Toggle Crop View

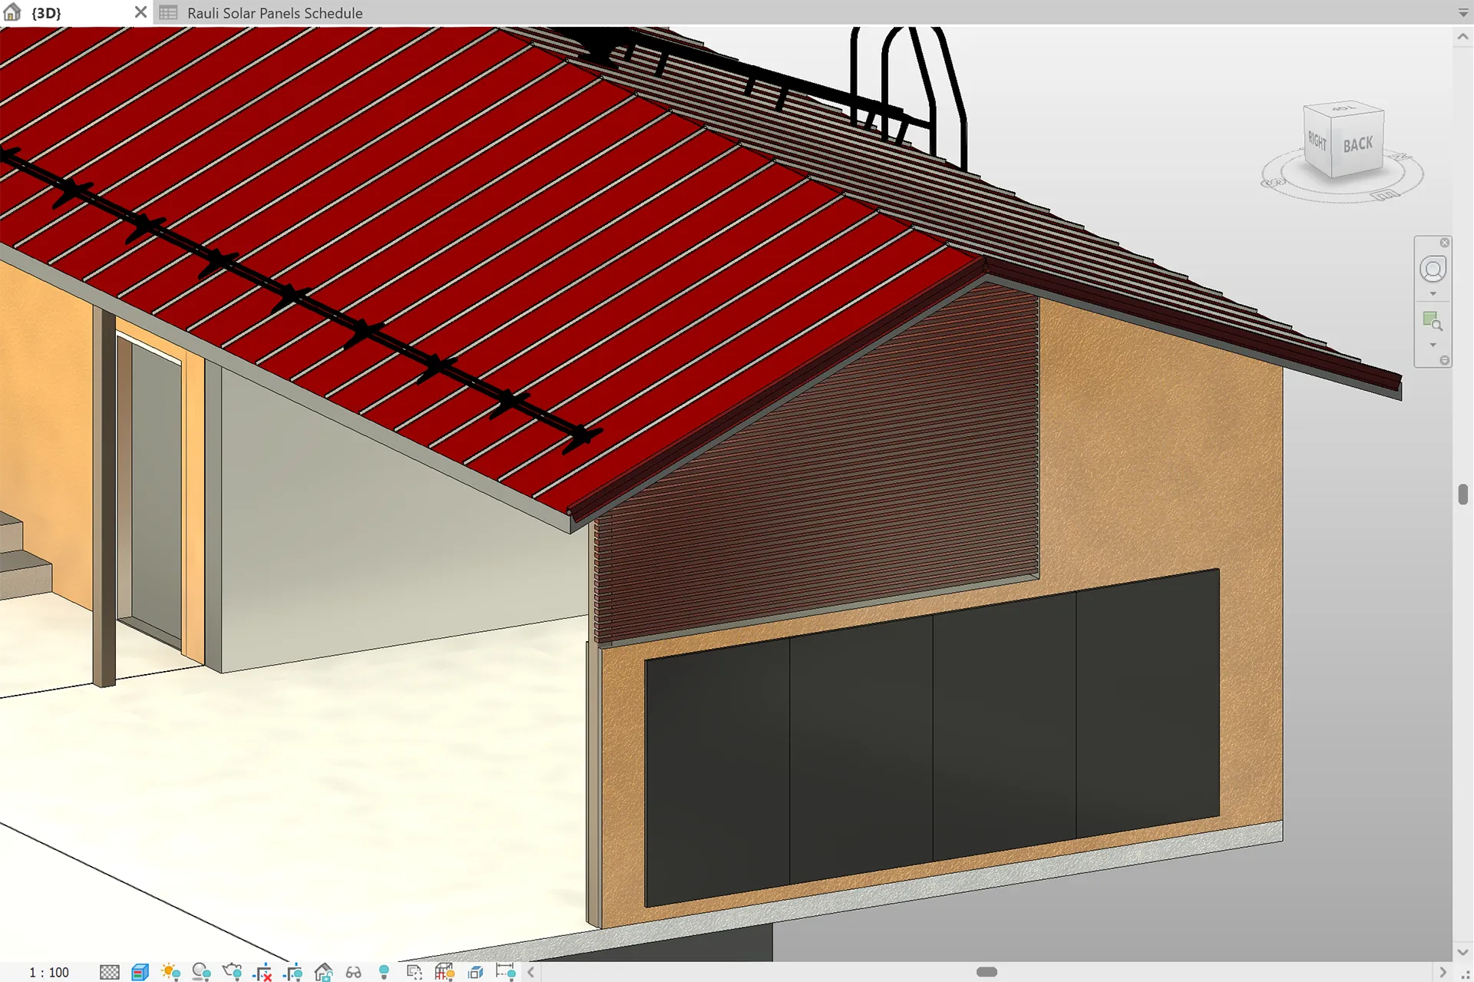tap(263, 972)
